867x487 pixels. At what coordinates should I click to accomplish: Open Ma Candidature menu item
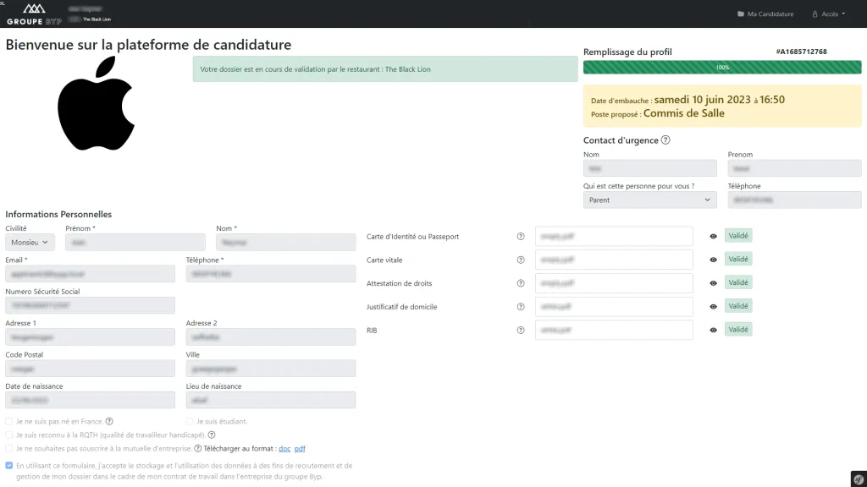765,14
